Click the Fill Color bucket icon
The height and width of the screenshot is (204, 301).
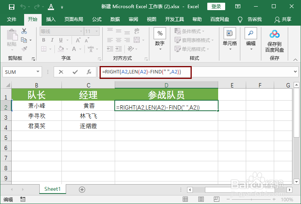pos(61,49)
